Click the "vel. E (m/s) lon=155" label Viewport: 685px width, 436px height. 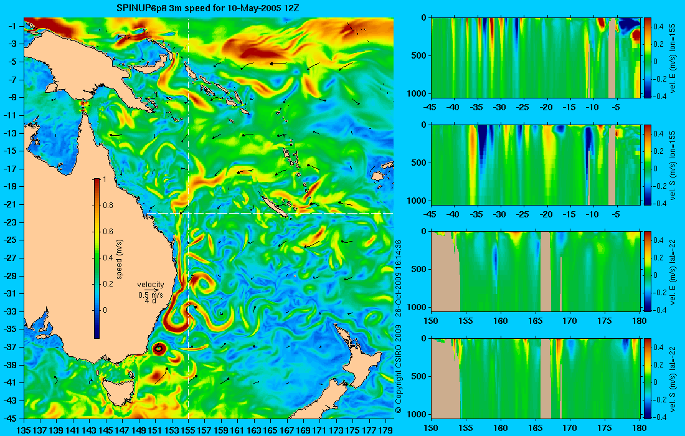point(673,58)
